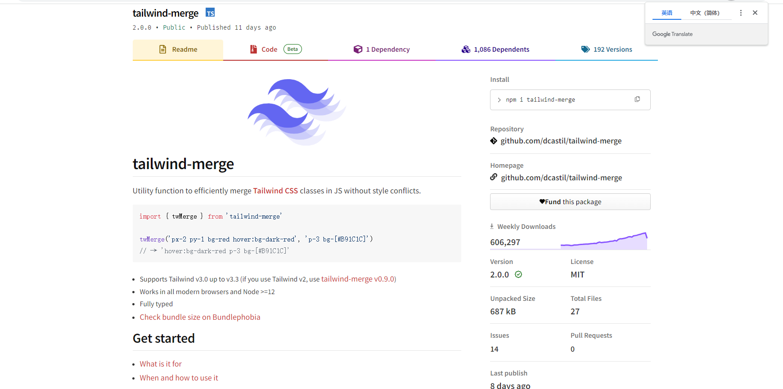Click the Issues count 14
Image resolution: width=783 pixels, height=389 pixels.
494,349
